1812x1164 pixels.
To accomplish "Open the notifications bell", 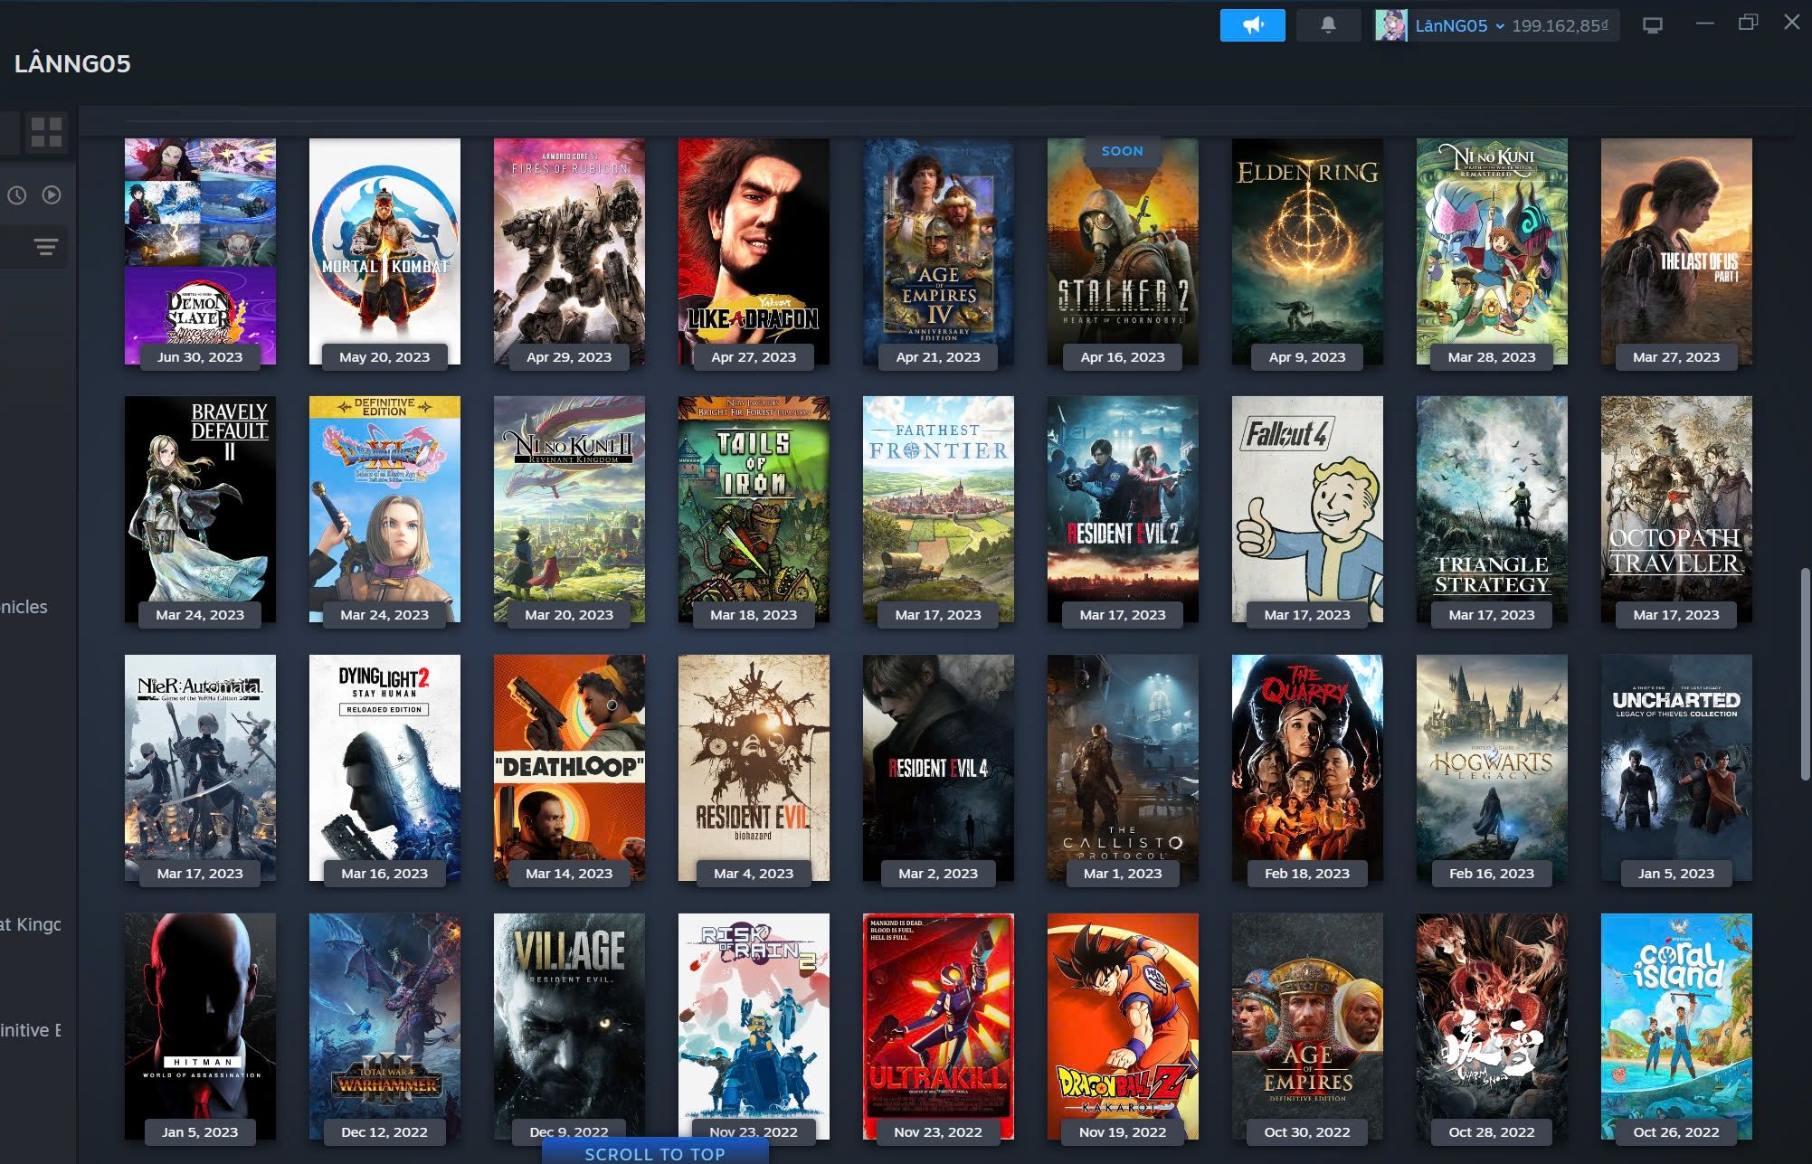I will point(1328,25).
